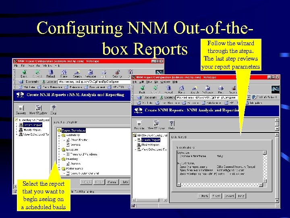Click Help button in the right window wizard
Screen dimensions: 290x218
tap(241, 196)
